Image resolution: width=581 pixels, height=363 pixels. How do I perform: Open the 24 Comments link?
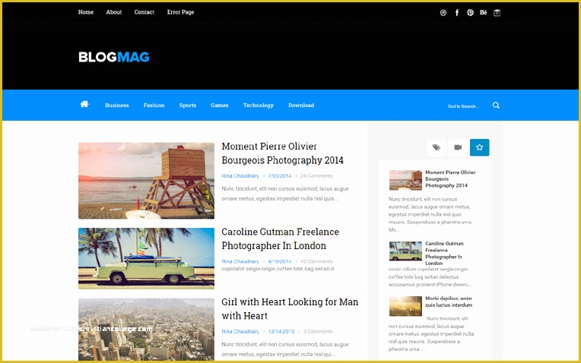coord(316,175)
